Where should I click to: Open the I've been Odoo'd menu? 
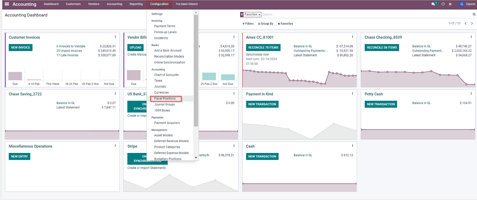coord(187,4)
